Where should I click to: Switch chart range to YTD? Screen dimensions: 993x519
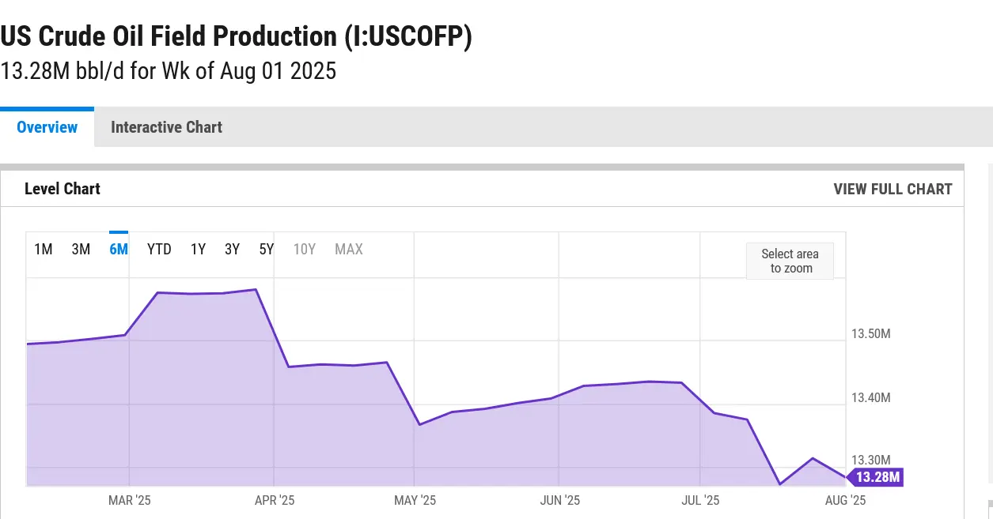[159, 250]
